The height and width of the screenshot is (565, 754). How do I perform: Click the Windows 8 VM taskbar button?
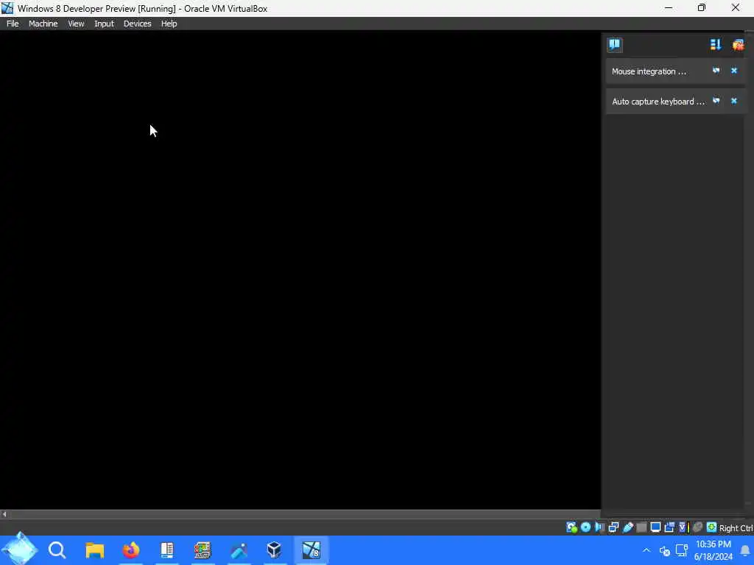pos(311,550)
